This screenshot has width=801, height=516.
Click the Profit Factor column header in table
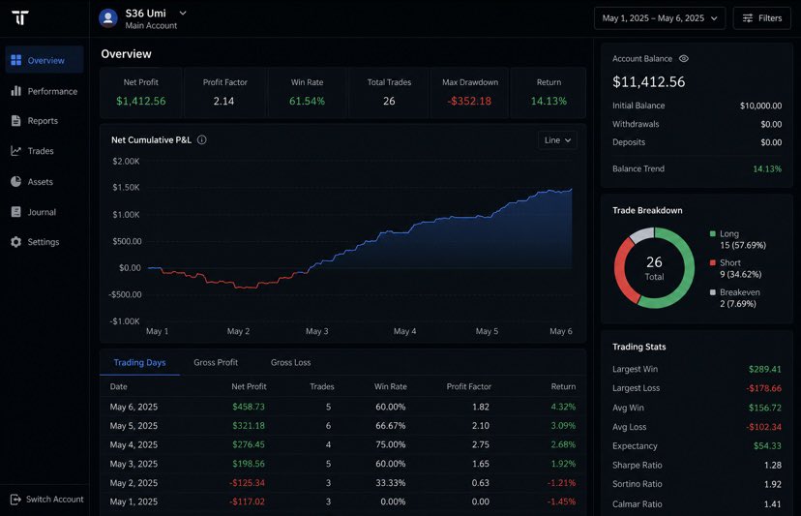(x=469, y=386)
